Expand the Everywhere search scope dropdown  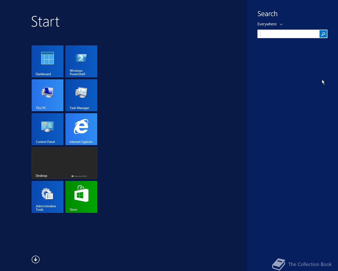tap(270, 24)
